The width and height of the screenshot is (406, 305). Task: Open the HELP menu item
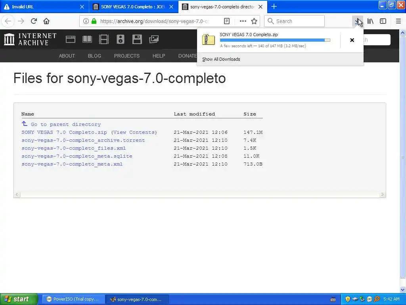click(159, 56)
